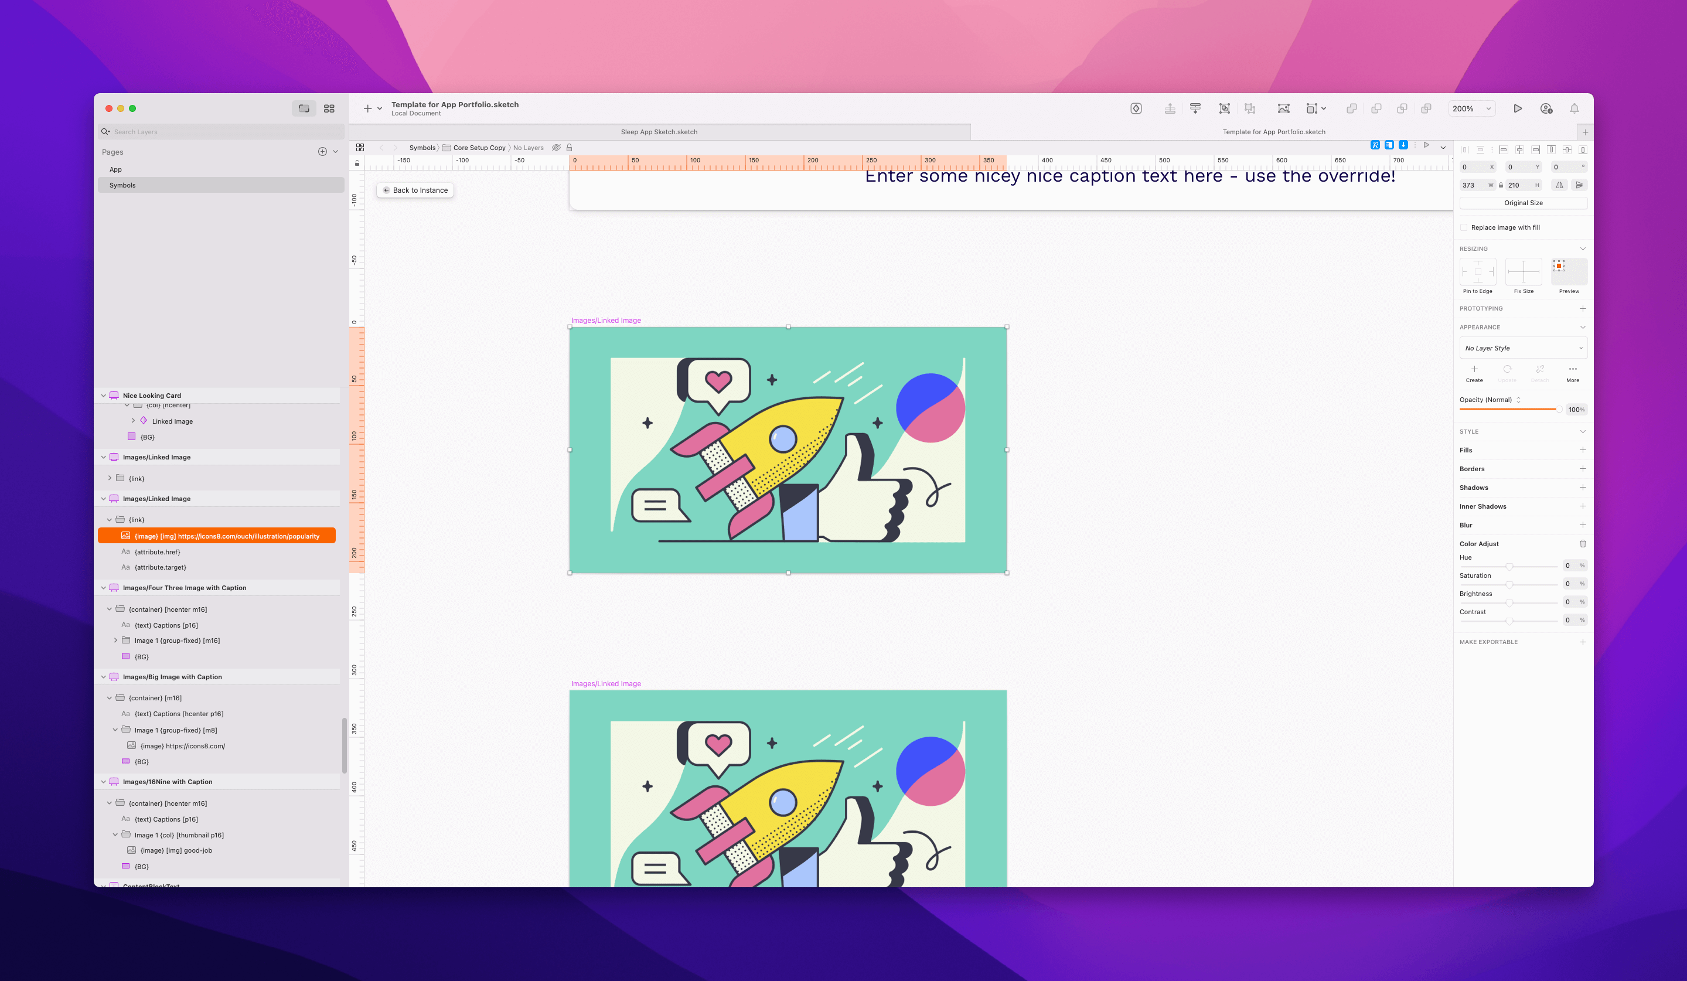The width and height of the screenshot is (1687, 981).
Task: Apply the Subtract boolean operation
Action: coord(1376,108)
